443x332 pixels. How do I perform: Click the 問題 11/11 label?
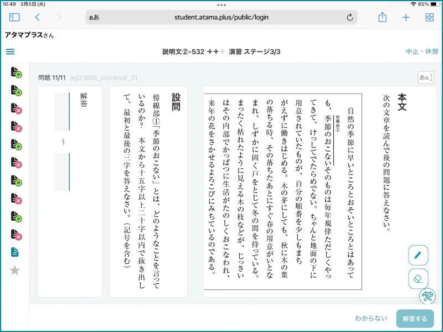[x=52, y=77]
